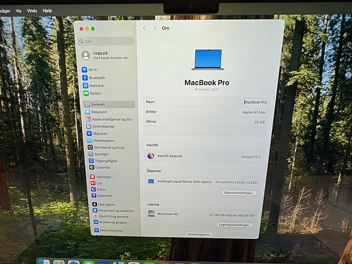
Task: Open Skrivebord og Dock settings
Action: [x=106, y=148]
